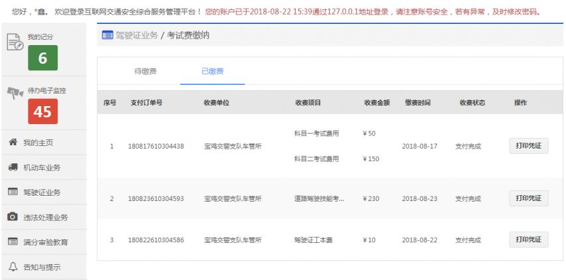Switch to the 待缴费 tab
Screen dimensions: 566x280
click(145, 71)
